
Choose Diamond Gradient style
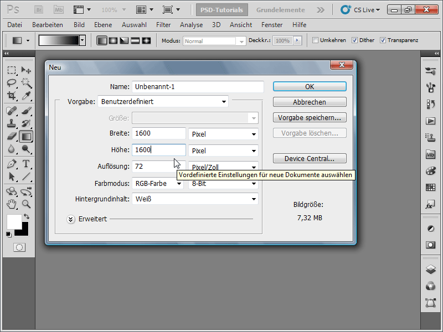146,40
